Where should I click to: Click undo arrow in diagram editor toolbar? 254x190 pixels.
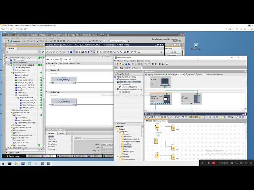[183, 117]
